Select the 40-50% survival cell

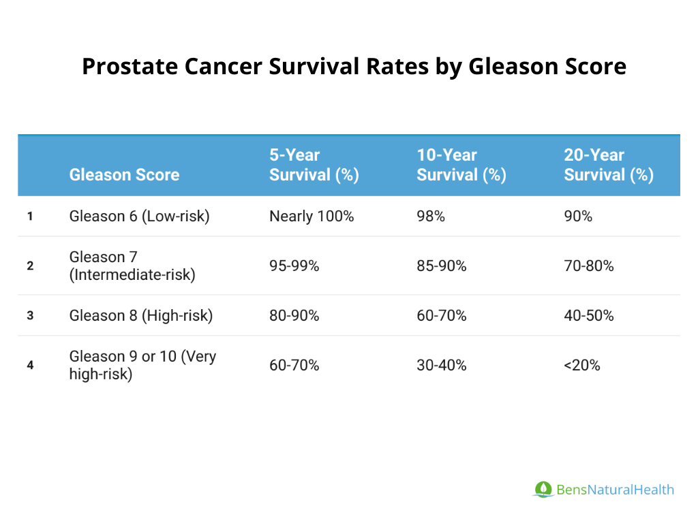click(589, 315)
